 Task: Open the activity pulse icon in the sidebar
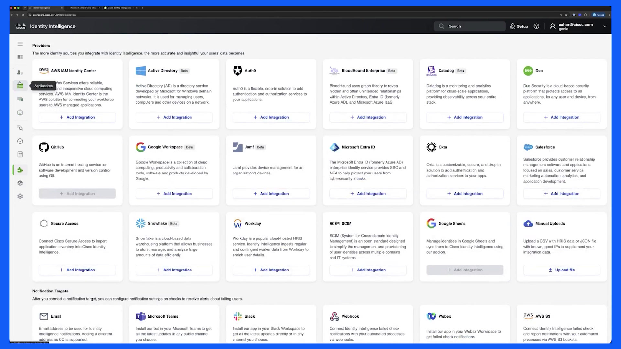(20, 183)
